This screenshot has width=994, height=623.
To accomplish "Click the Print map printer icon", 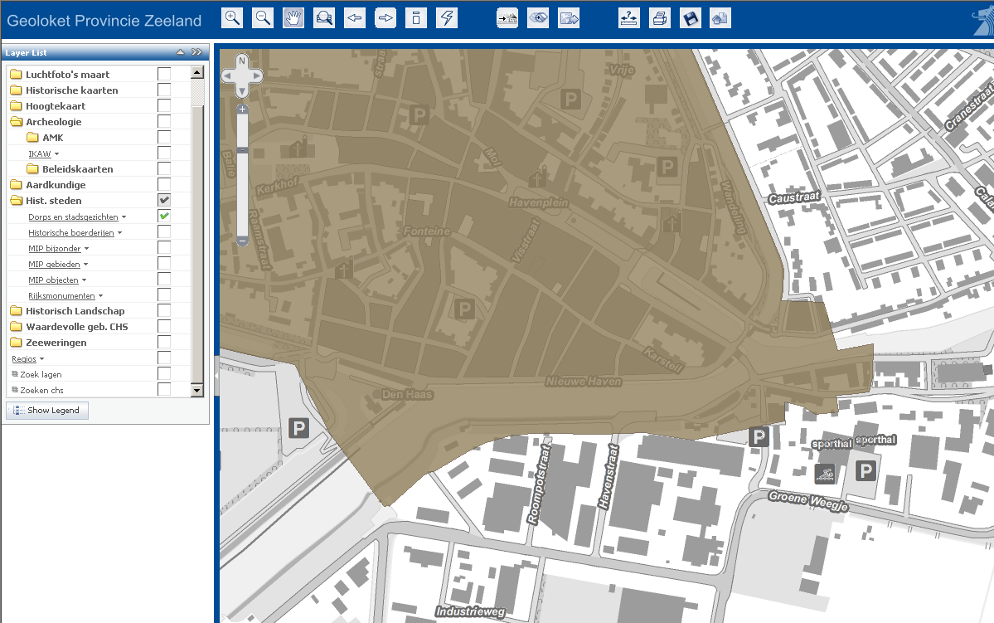I will pos(659,17).
